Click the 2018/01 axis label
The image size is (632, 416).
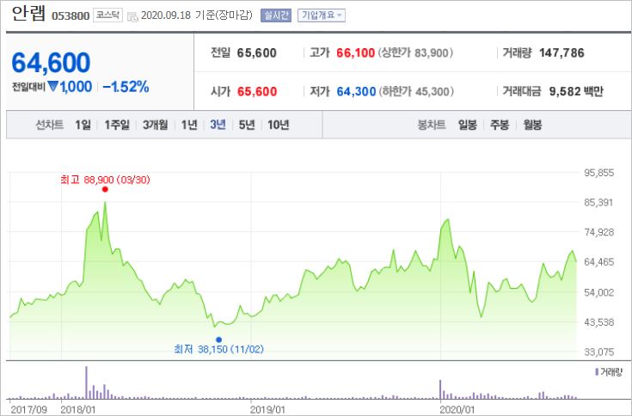pyautogui.click(x=78, y=410)
